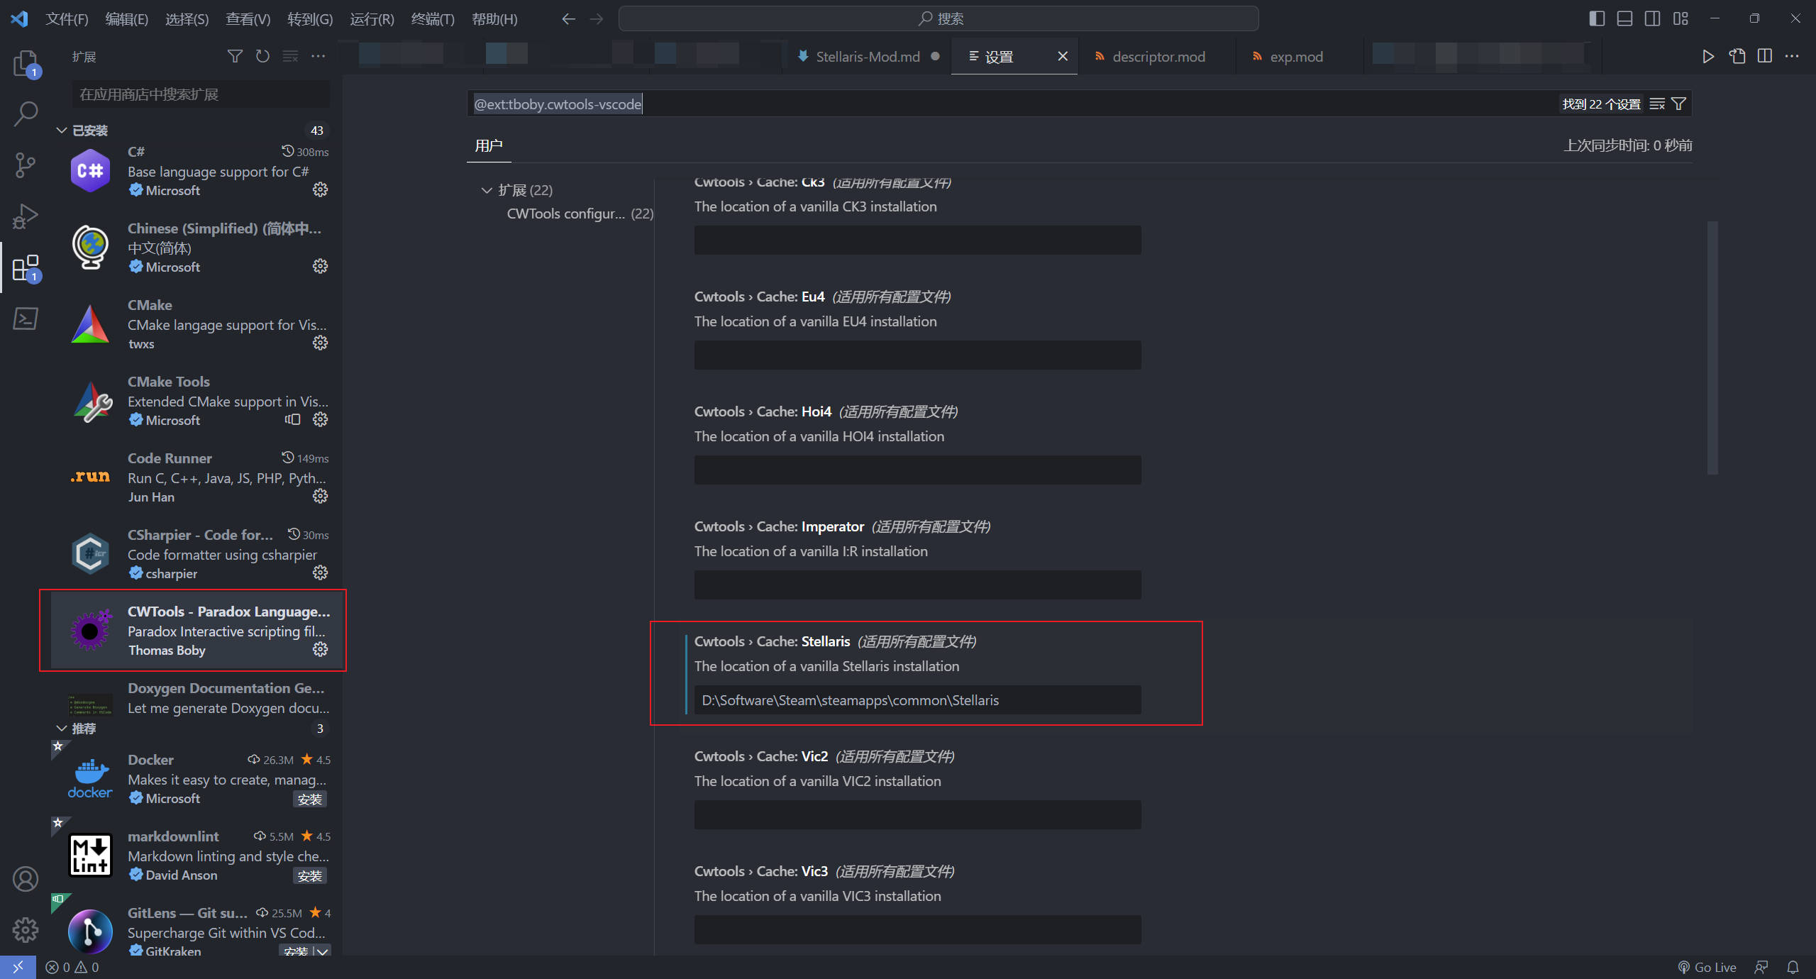Open manage gear for CSharpier extension
Screen dimensions: 1816x979
click(x=321, y=573)
